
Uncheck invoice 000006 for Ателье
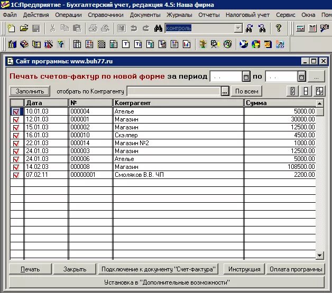tap(16, 159)
